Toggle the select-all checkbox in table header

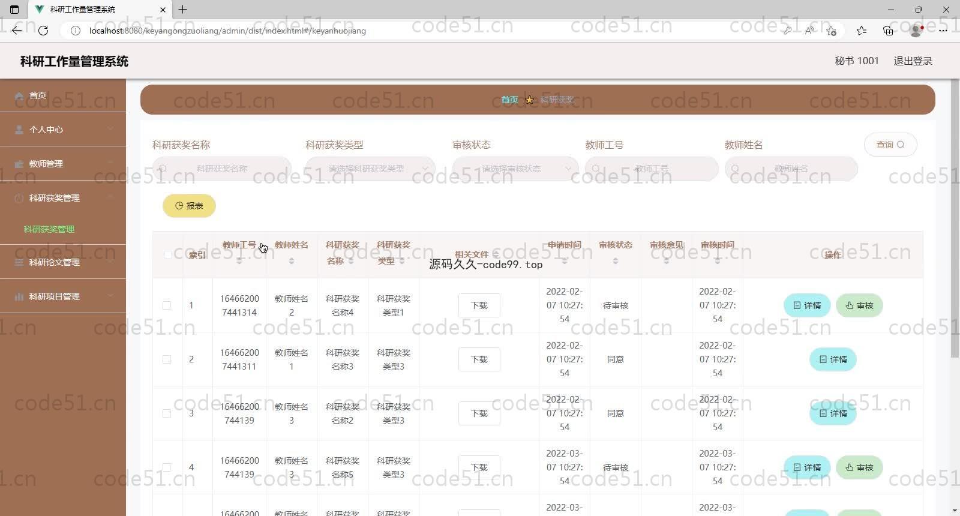click(167, 255)
